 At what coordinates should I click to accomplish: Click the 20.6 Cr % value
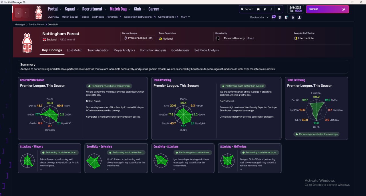coord(173,106)
